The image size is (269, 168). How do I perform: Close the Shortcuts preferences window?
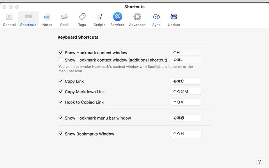(x=4, y=7)
